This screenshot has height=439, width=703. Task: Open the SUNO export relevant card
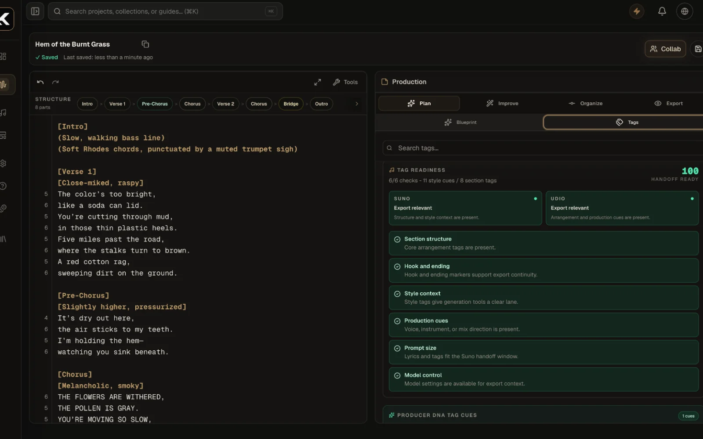465,208
